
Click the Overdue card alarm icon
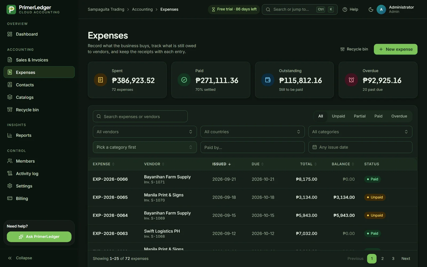click(x=351, y=80)
